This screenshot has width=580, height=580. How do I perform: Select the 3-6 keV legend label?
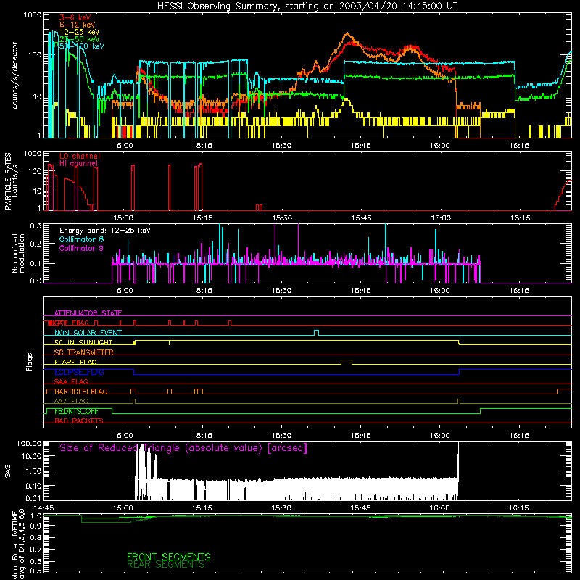(x=75, y=17)
